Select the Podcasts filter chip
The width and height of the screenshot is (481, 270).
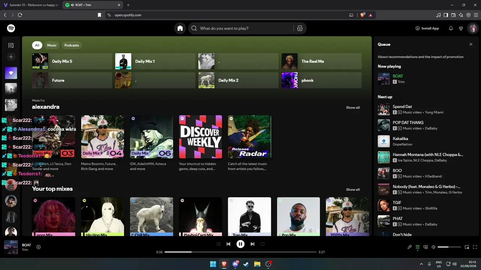(x=71, y=45)
